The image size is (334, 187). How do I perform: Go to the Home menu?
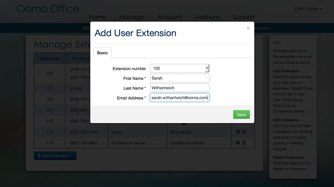click(97, 17)
